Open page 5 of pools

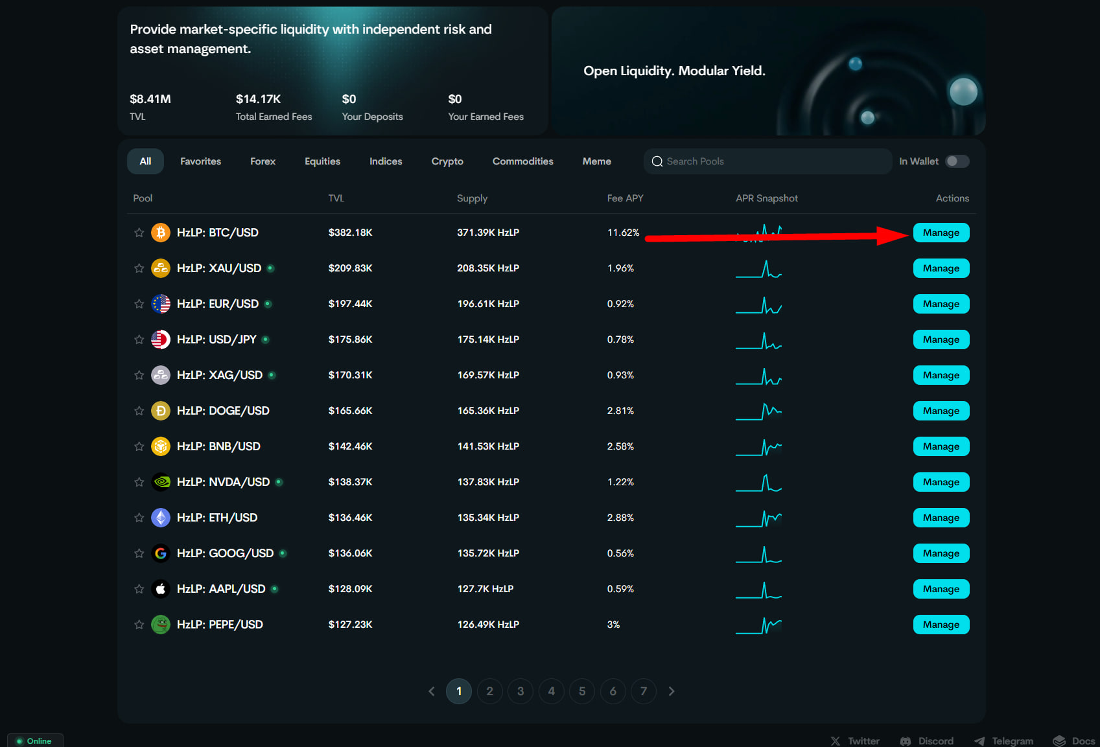coord(582,691)
